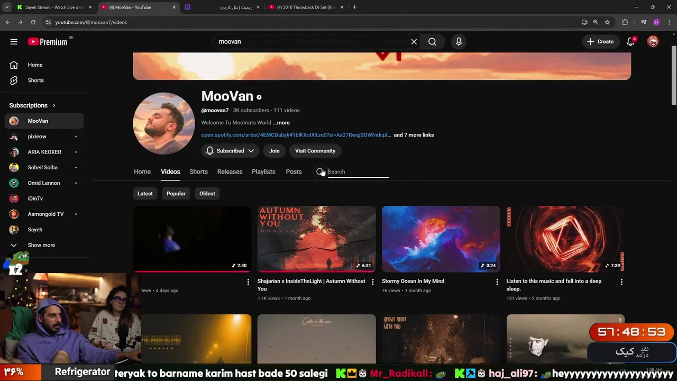Open options menu for deep sleep music video
The width and height of the screenshot is (677, 381).
coord(621,282)
